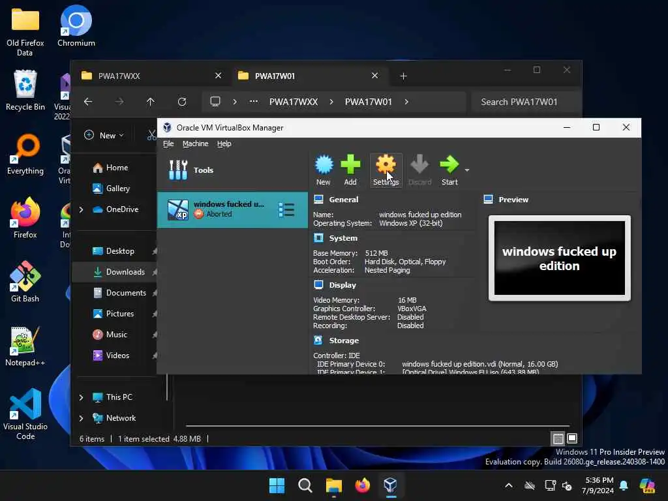Click the General section header
The height and width of the screenshot is (501, 668).
pos(343,200)
